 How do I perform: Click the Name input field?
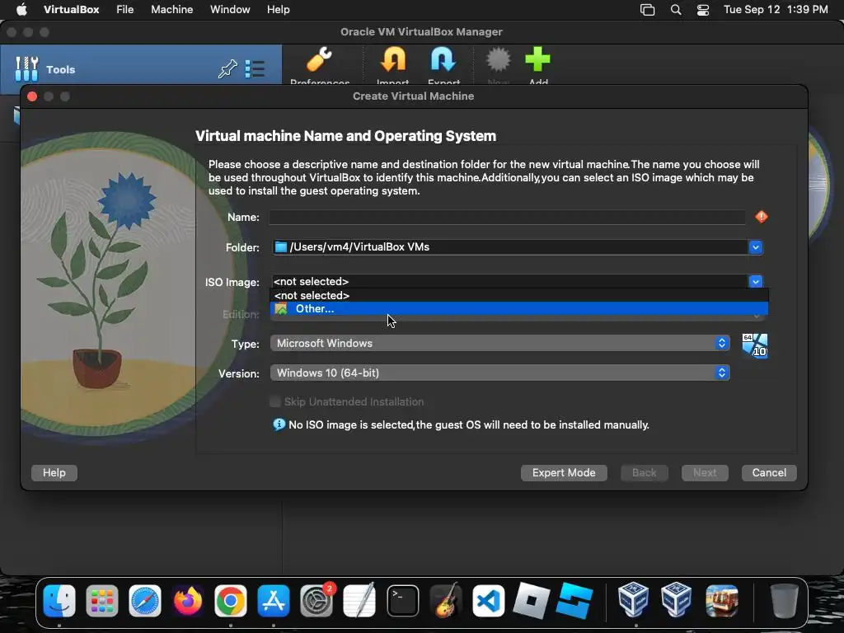click(507, 217)
